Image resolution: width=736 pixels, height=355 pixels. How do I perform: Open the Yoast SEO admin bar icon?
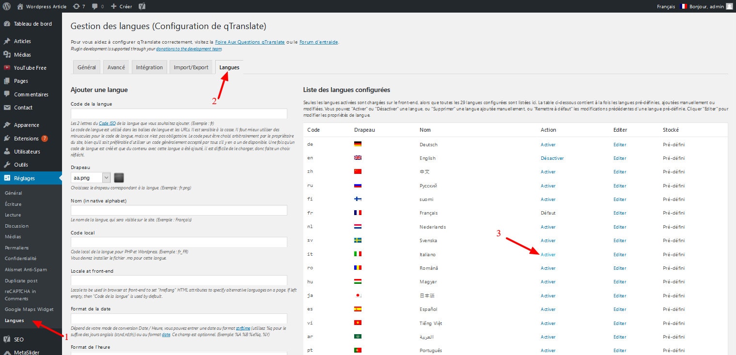(x=142, y=6)
